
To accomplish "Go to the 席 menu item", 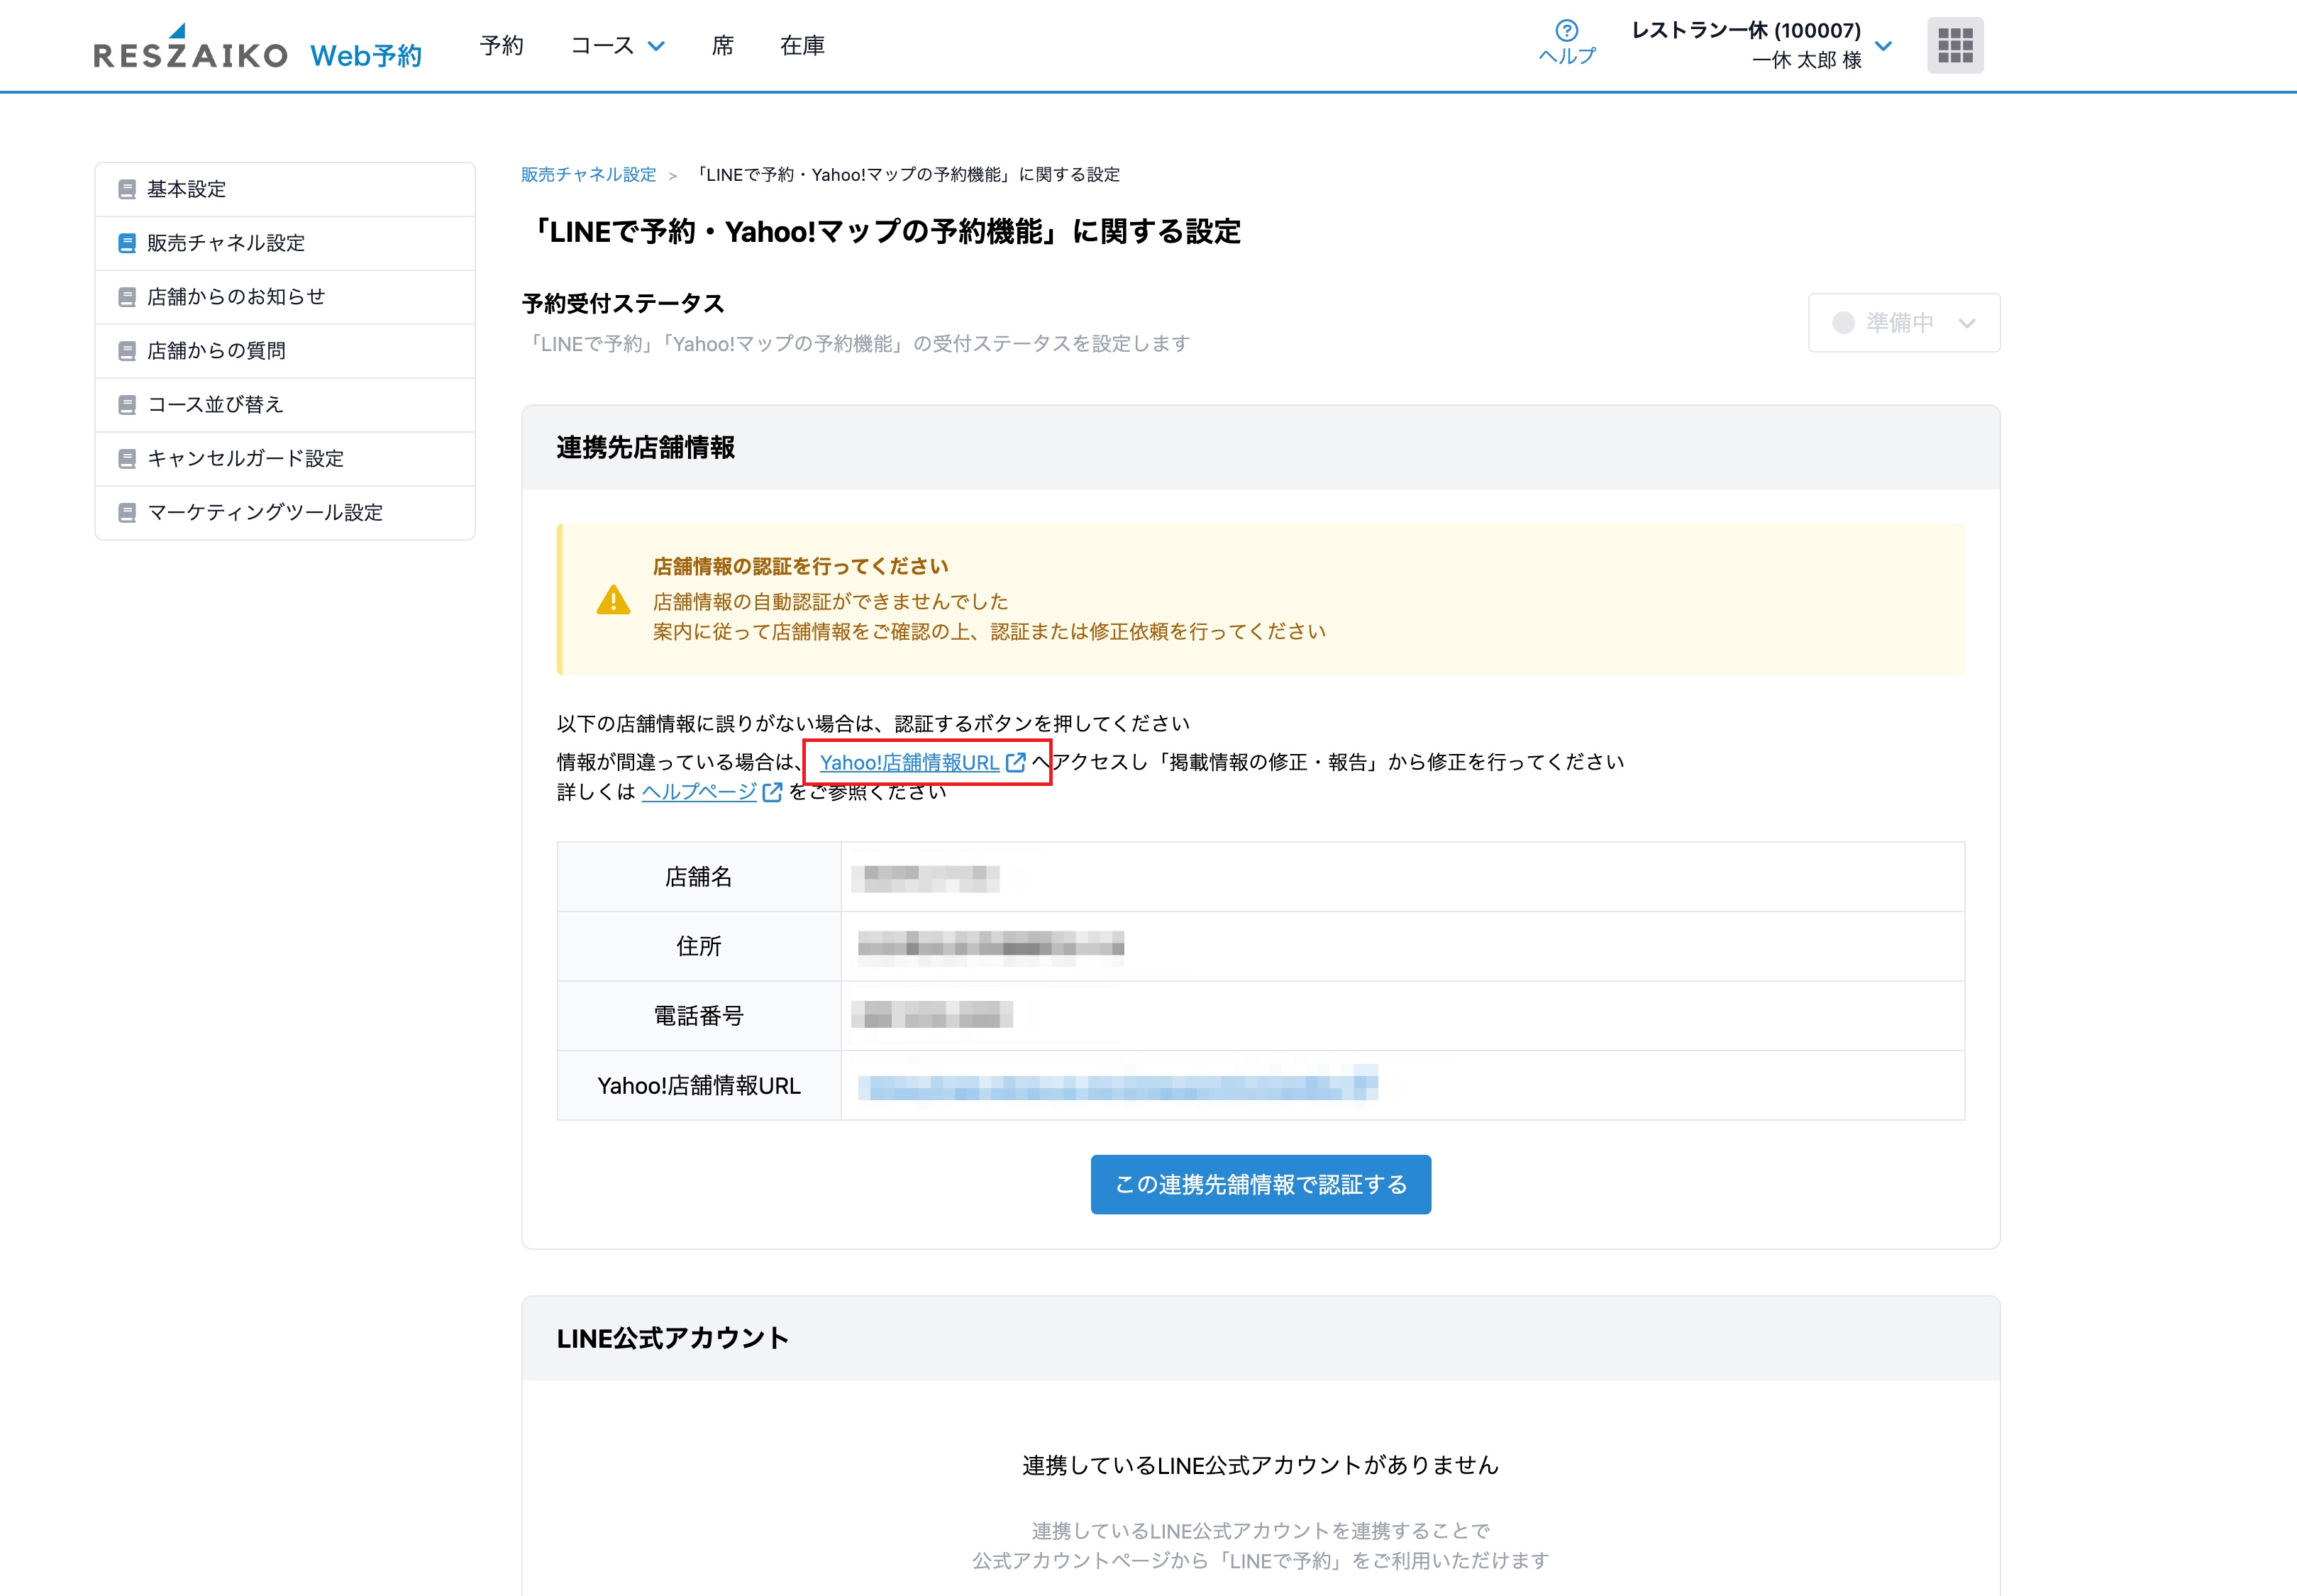I will [x=722, y=46].
